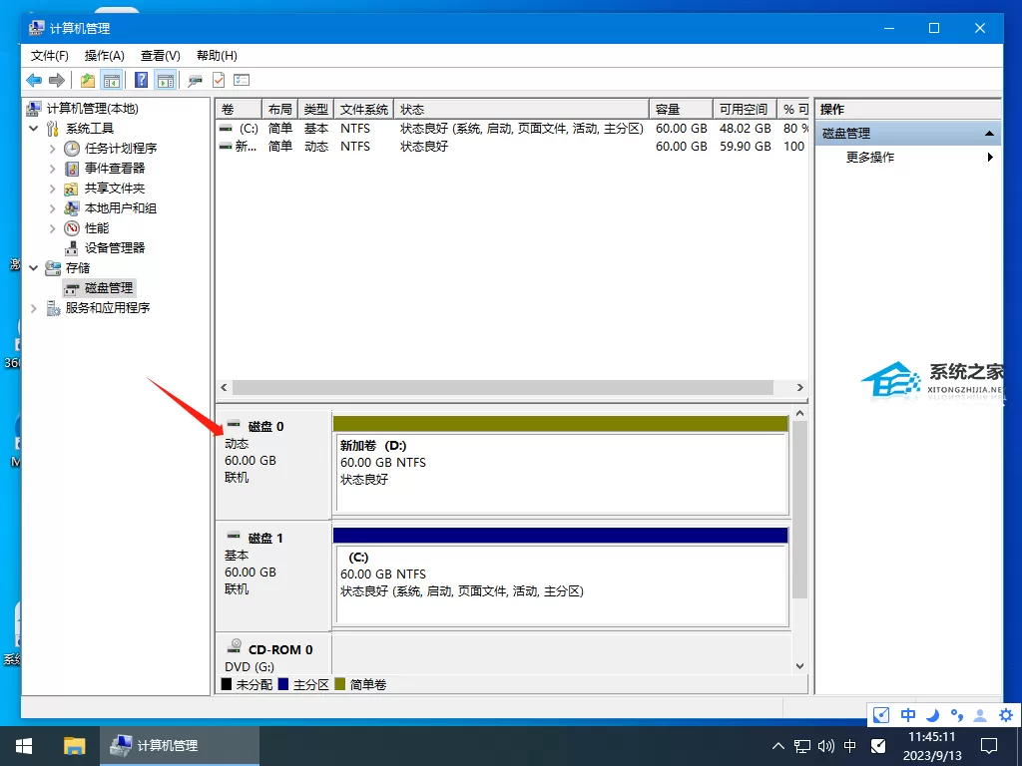This screenshot has height=766, width=1022.
Task: Select the 共享文件夹 icon
Action: [71, 189]
